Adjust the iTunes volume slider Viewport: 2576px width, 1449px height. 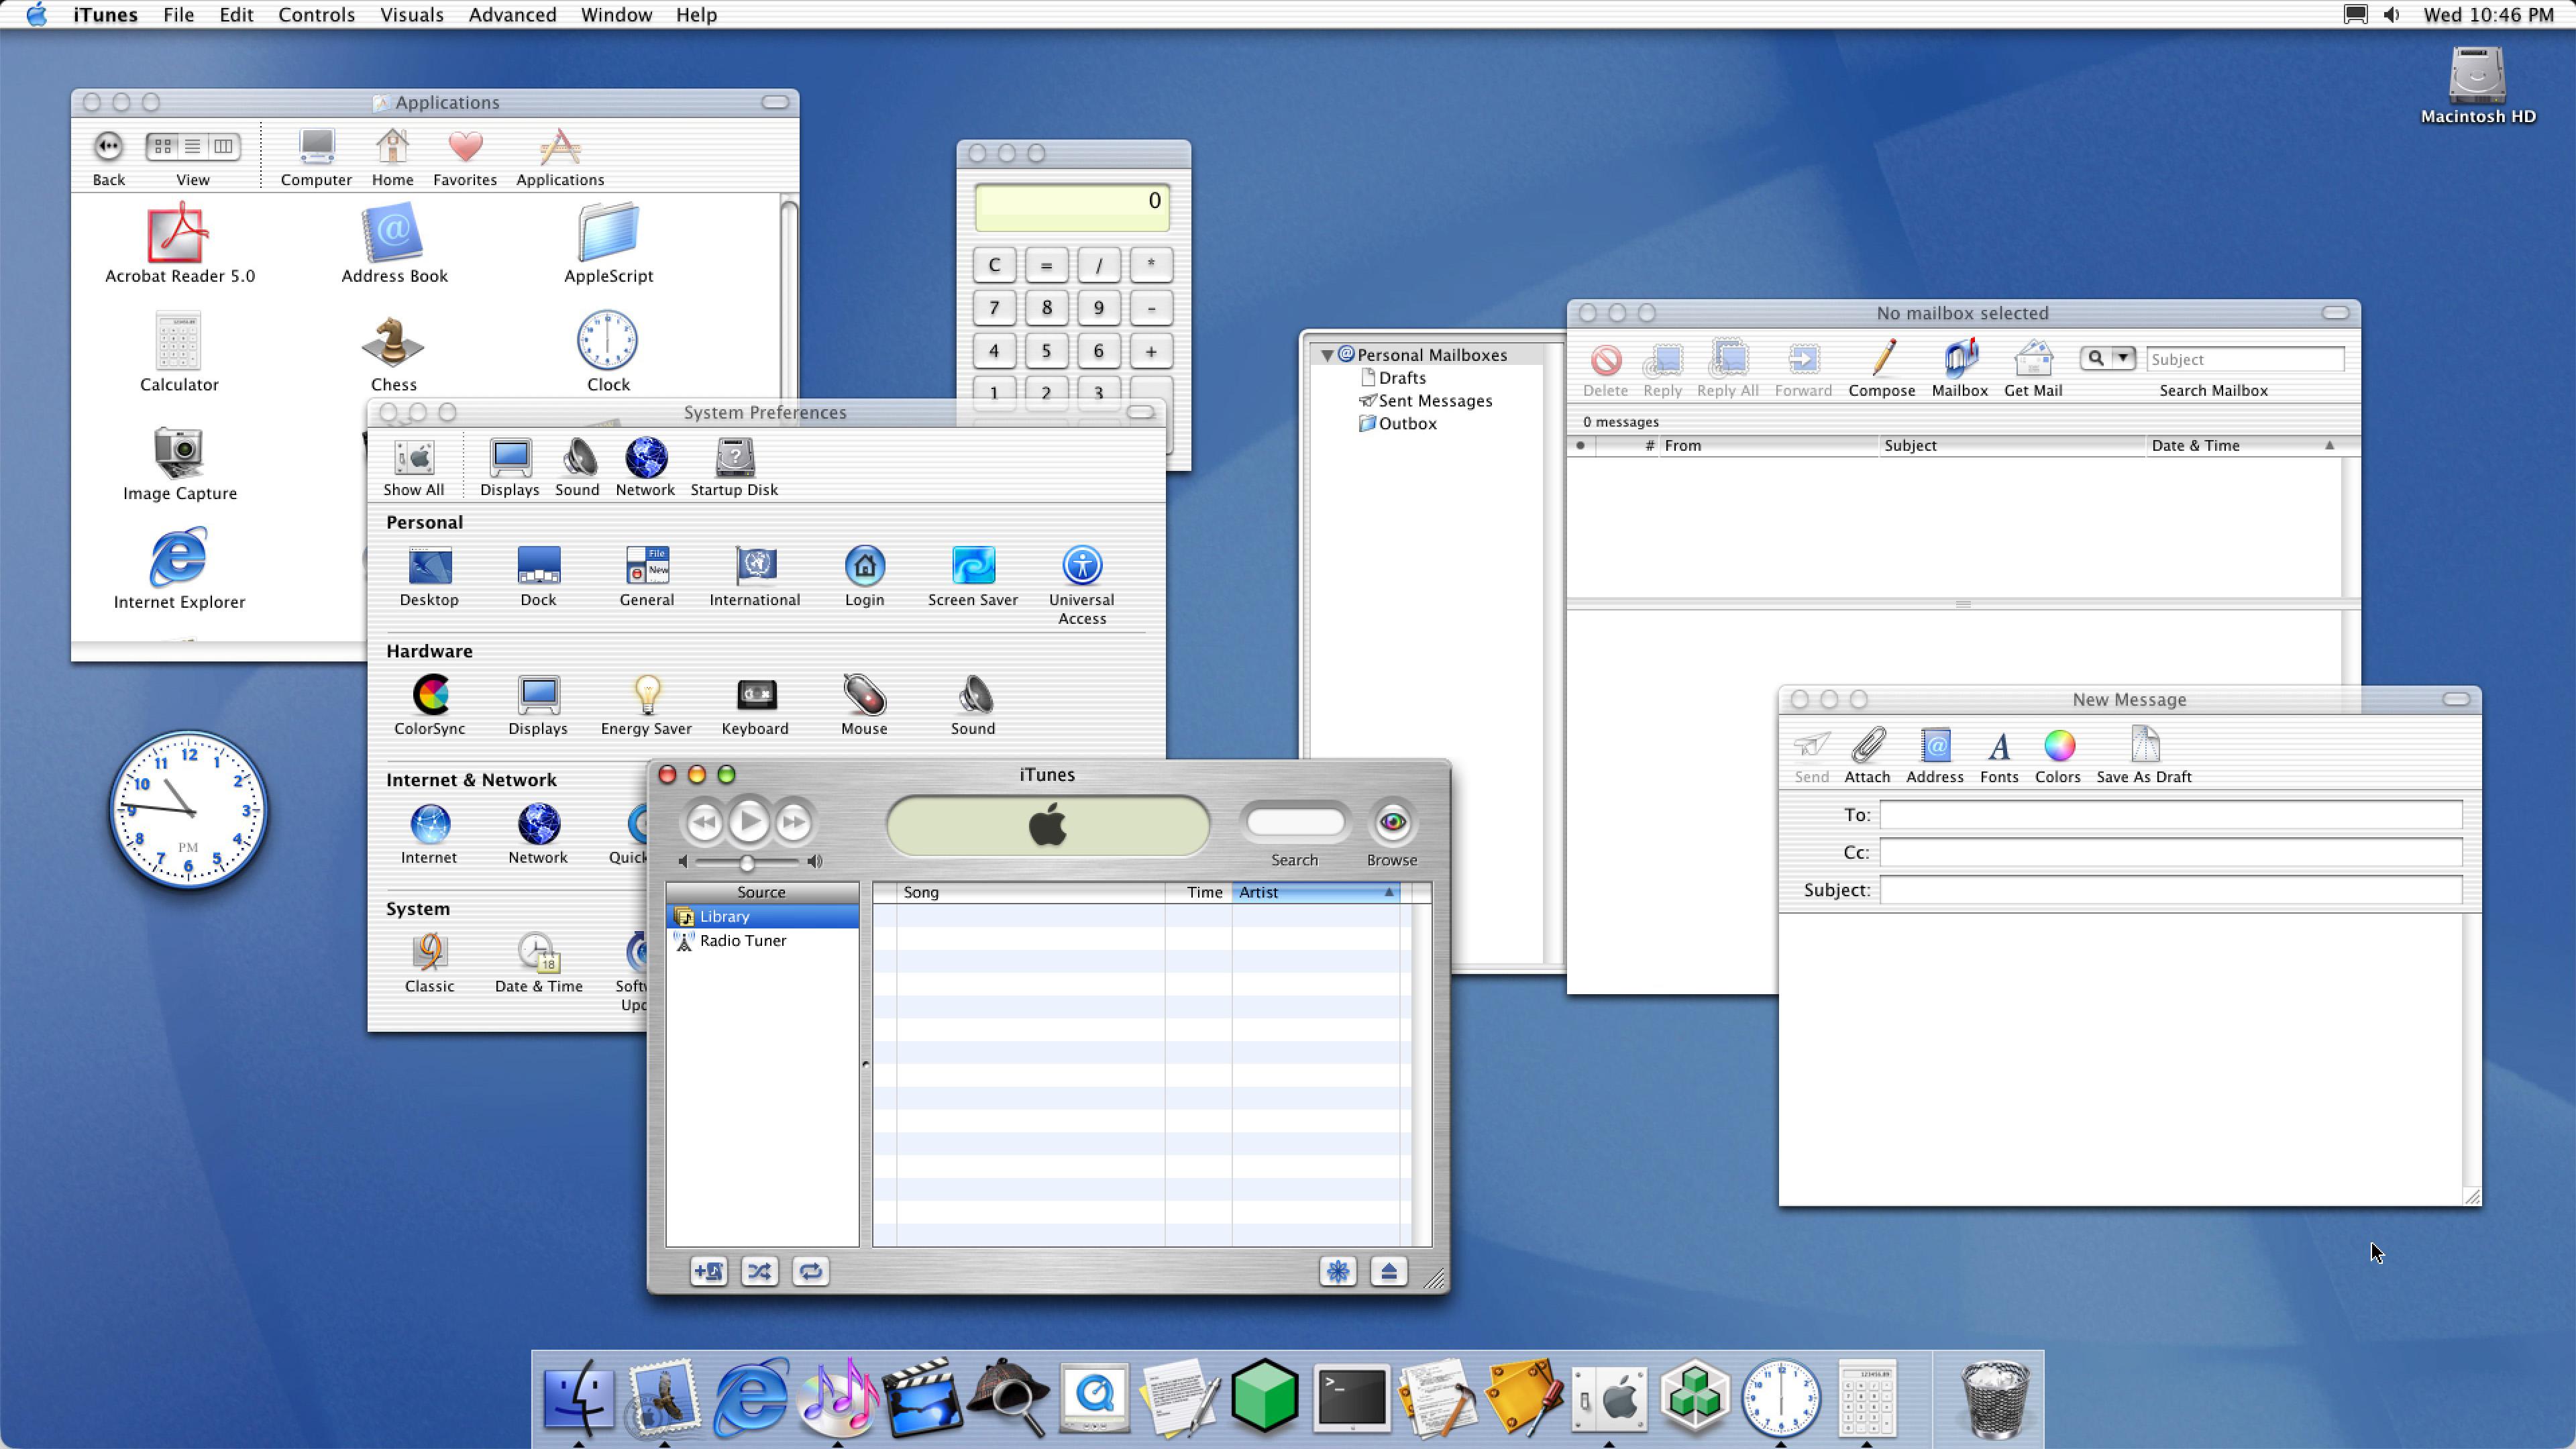click(x=747, y=862)
